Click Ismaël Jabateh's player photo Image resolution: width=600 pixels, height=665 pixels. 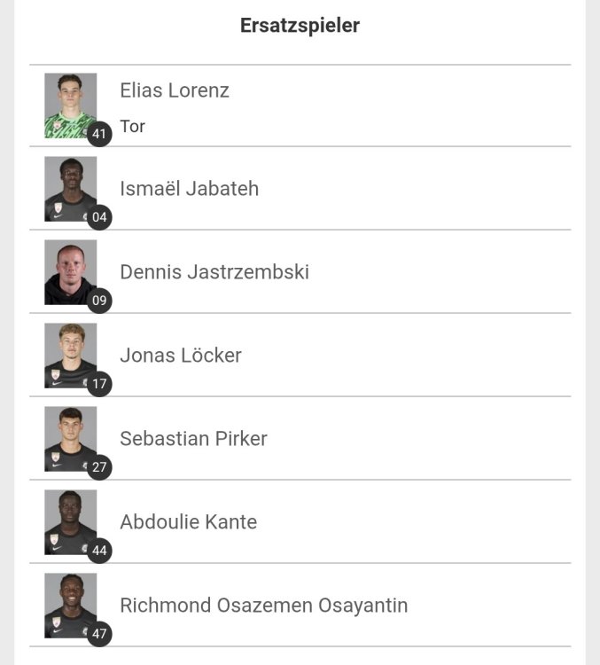point(70,188)
